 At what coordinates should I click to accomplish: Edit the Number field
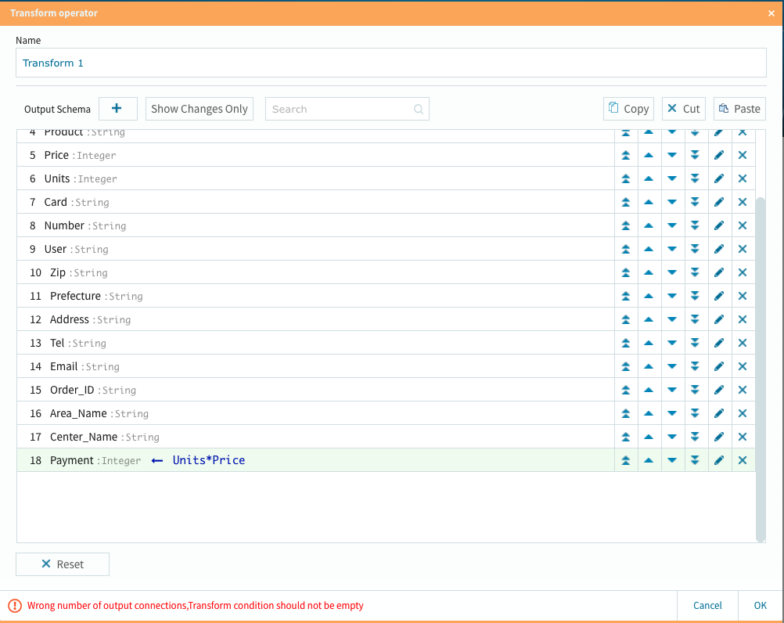pyautogui.click(x=719, y=225)
